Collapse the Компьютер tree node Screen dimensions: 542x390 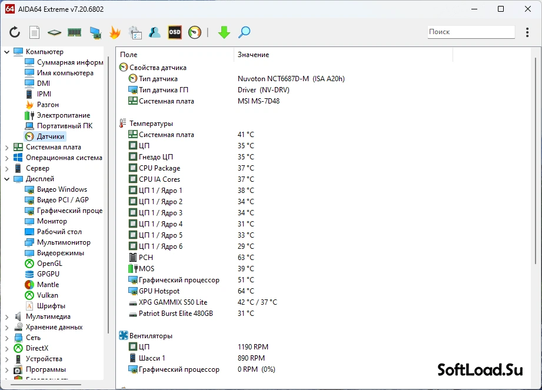[7, 52]
